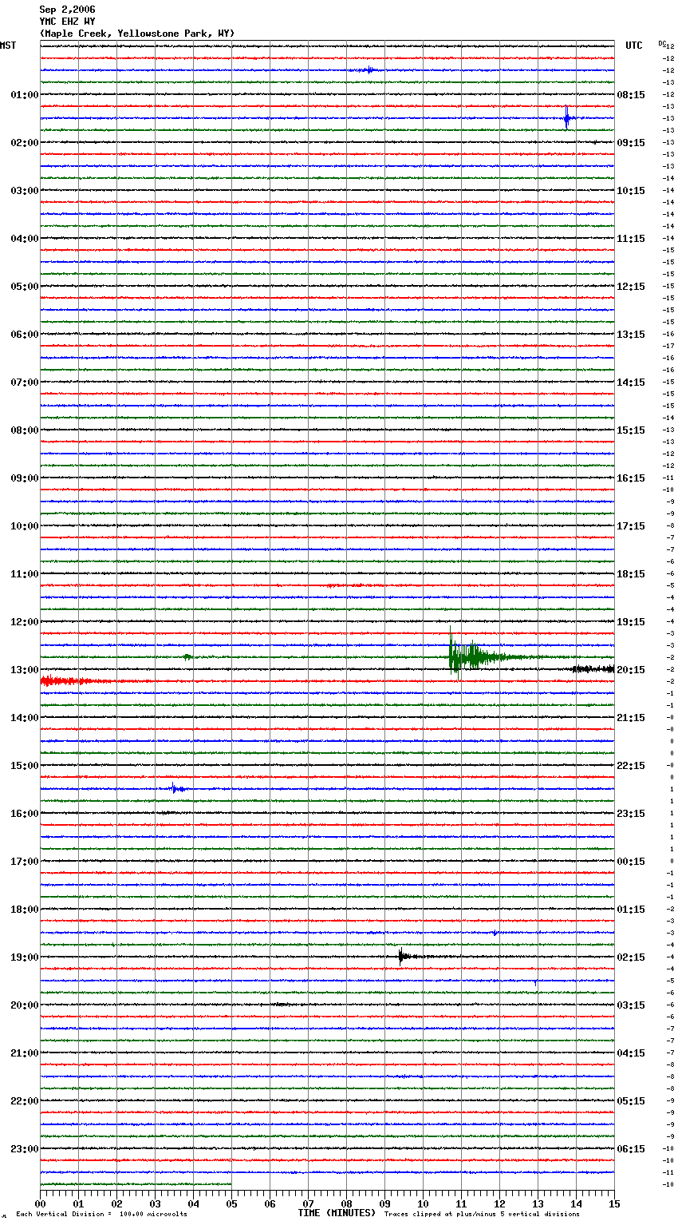Click the blue spike on the 01:30 trace
Viewport: 678px width, 1225px height.
point(567,118)
